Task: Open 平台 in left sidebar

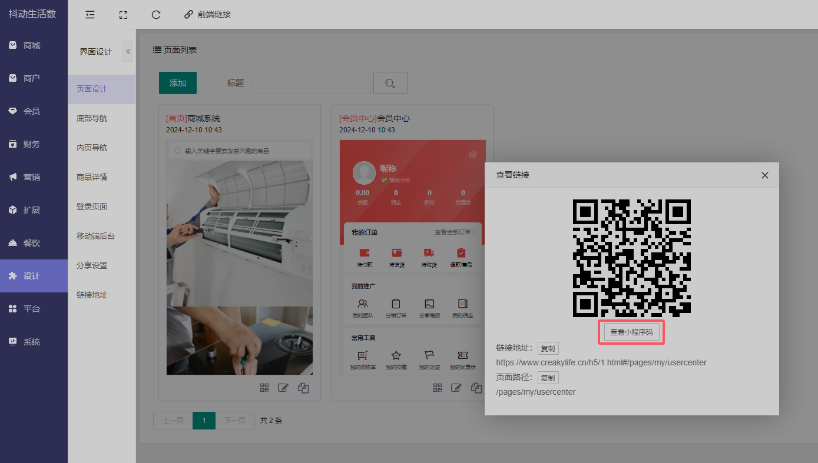Action: 34,309
